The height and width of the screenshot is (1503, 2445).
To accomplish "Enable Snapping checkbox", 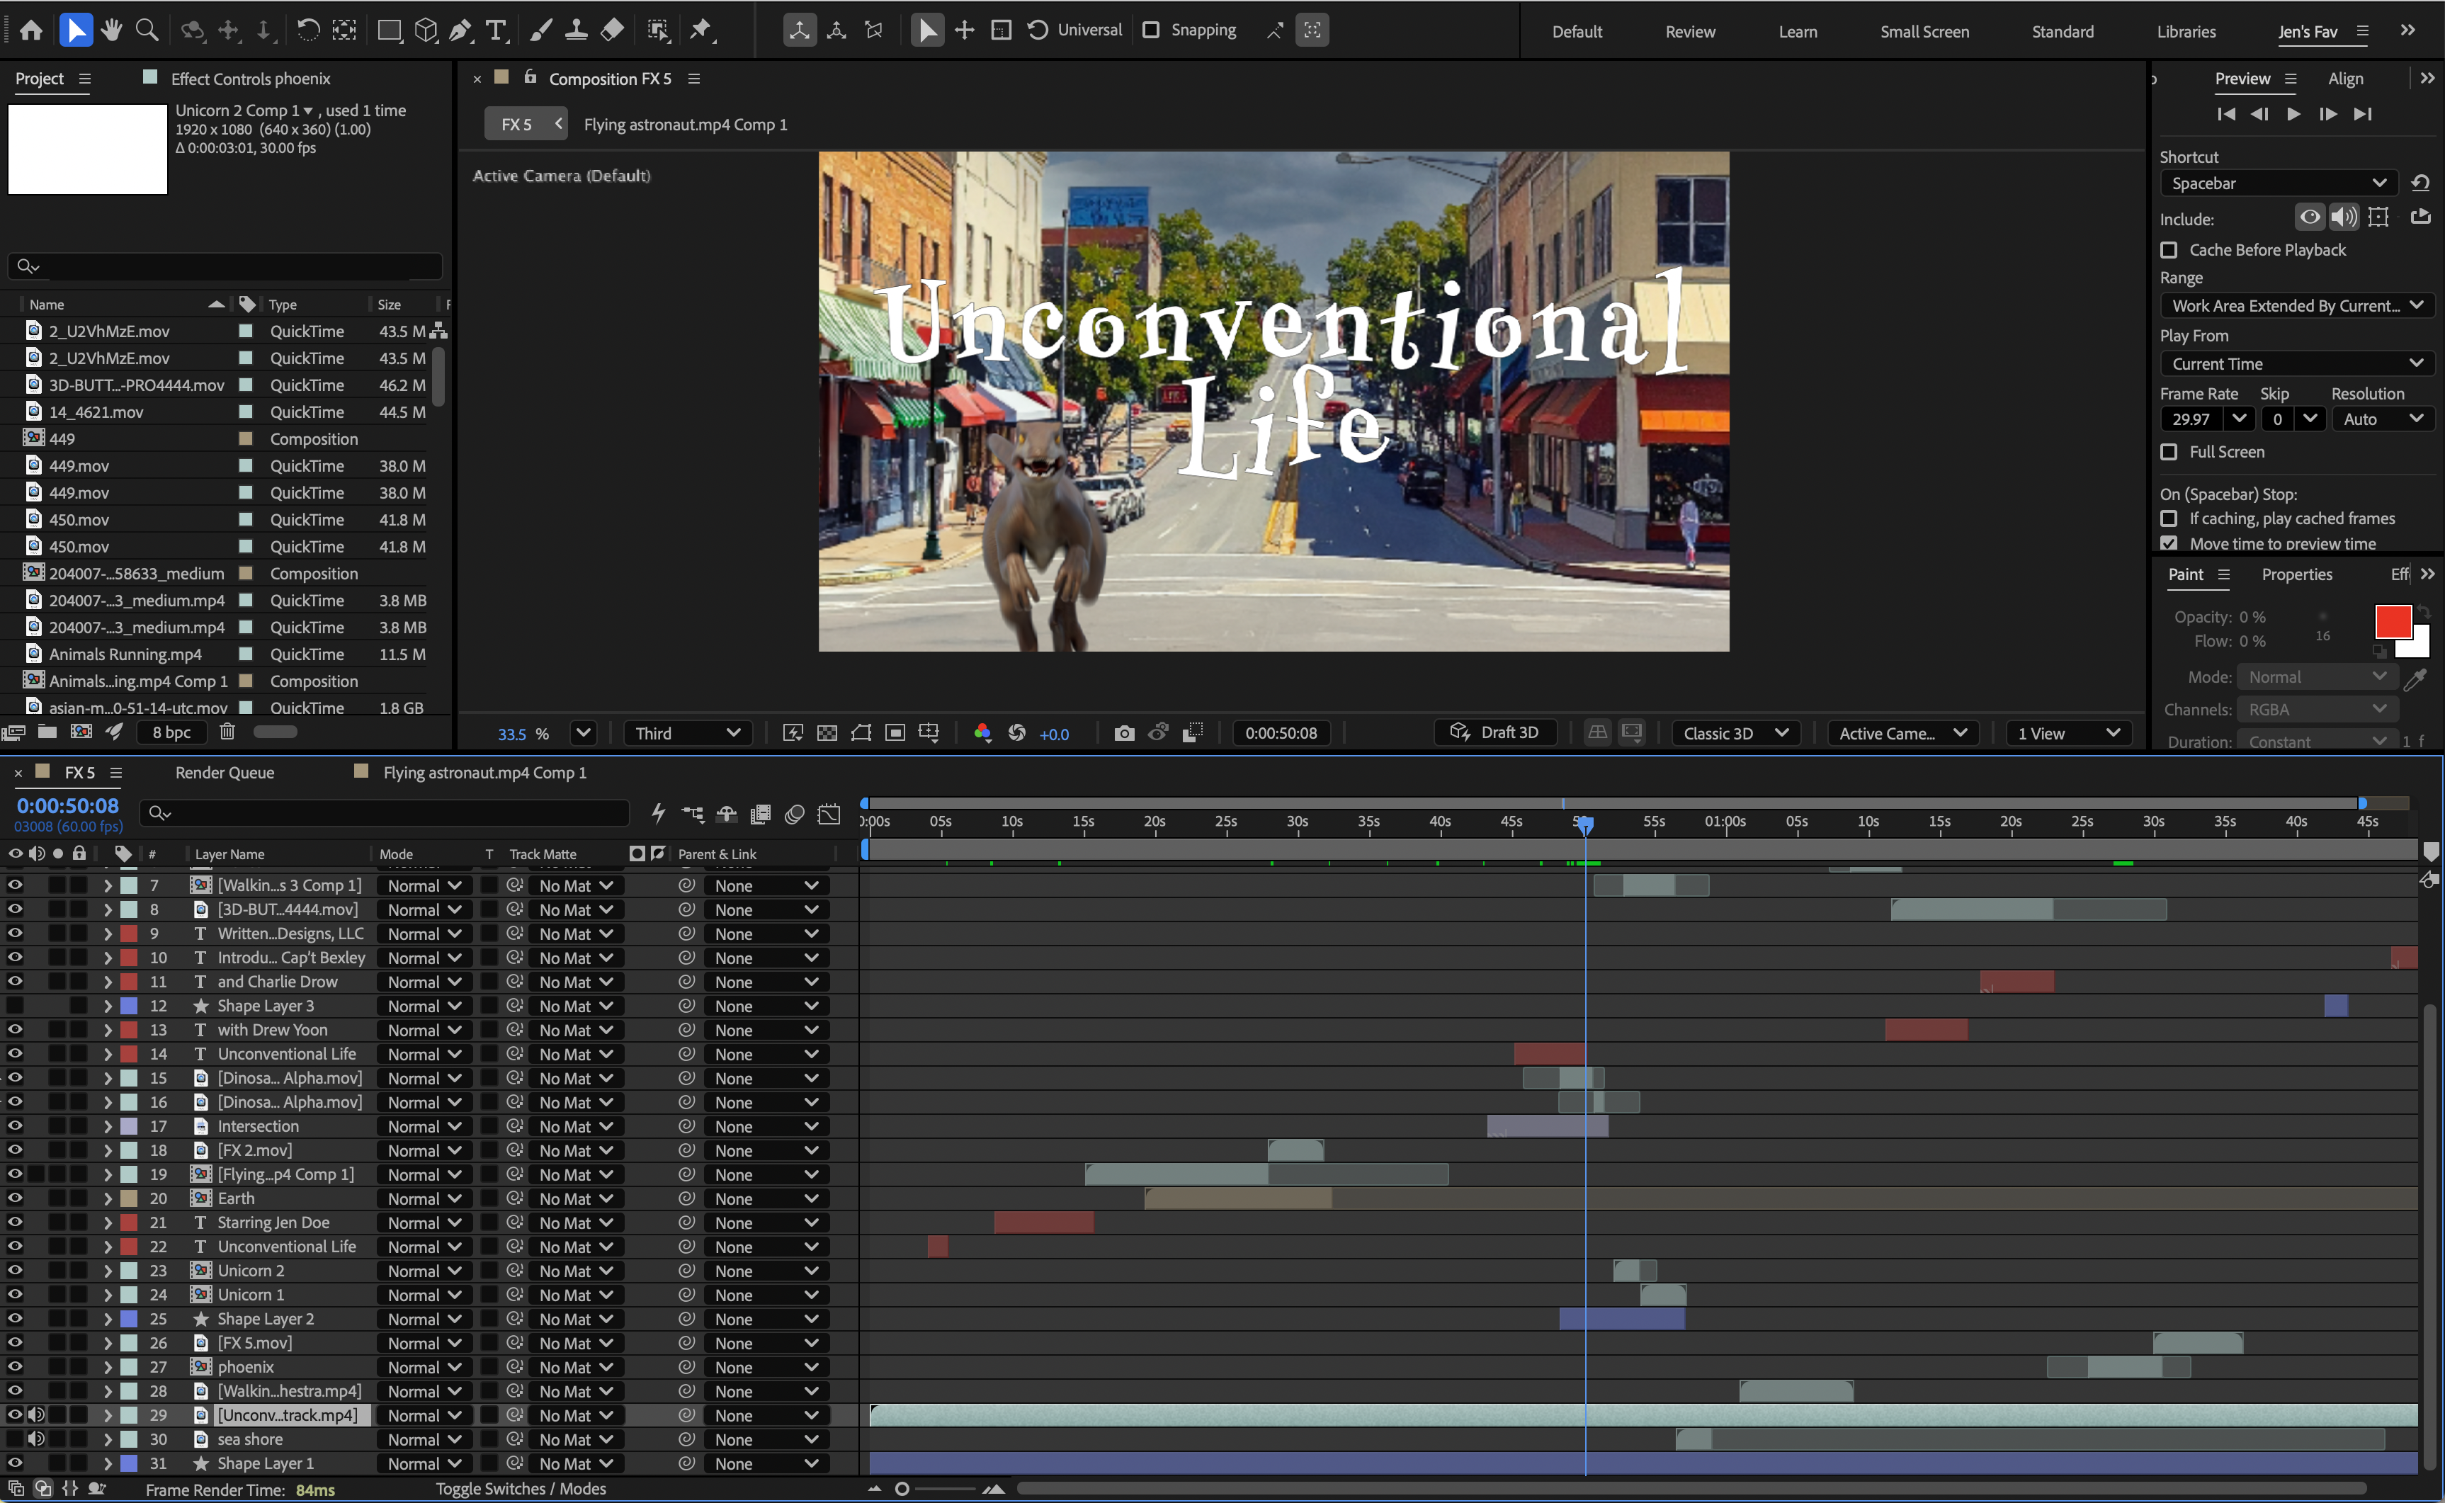I will coord(1151,30).
